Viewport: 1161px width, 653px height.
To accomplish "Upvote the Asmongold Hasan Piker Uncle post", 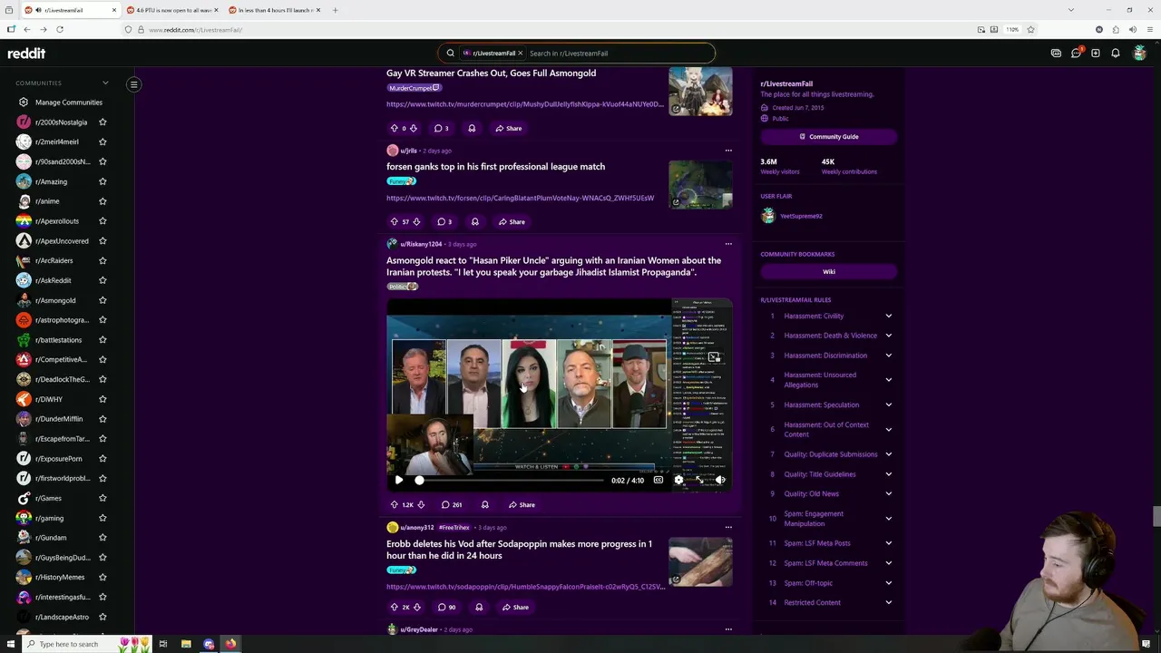I will [395, 504].
